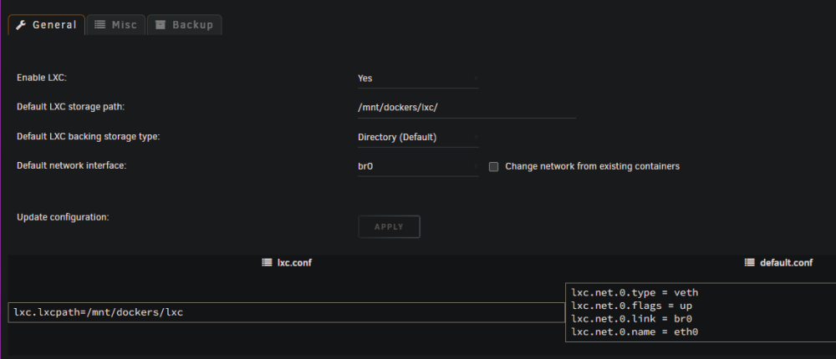Click the 'lxc.net.0.type = veth' line
This screenshot has width=836, height=359.
635,292
